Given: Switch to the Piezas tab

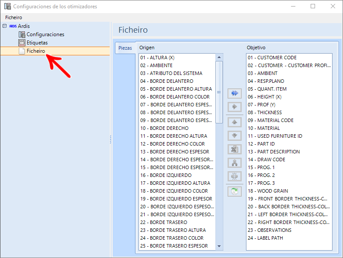Looking at the screenshot, I should pyautogui.click(x=125, y=48).
